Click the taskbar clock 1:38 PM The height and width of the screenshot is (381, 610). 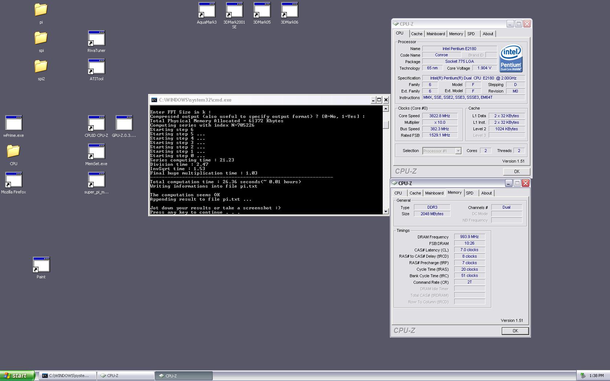coord(597,376)
